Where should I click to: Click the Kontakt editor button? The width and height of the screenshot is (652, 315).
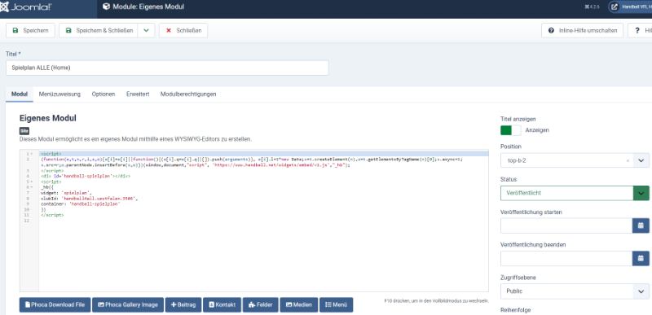(x=222, y=304)
